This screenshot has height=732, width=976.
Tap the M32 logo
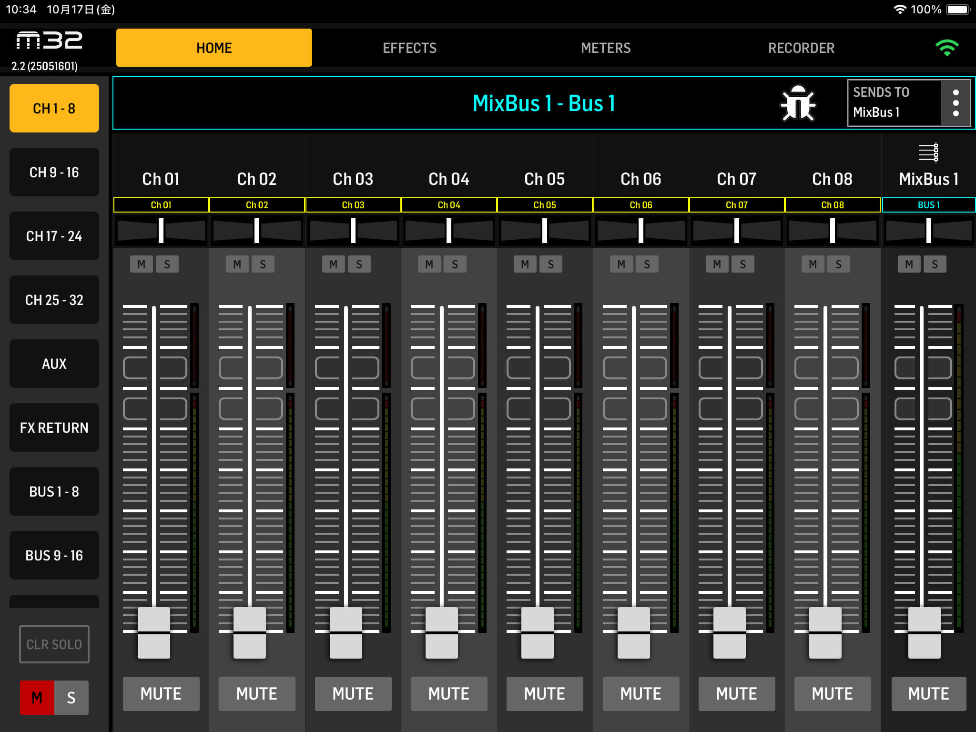[49, 41]
